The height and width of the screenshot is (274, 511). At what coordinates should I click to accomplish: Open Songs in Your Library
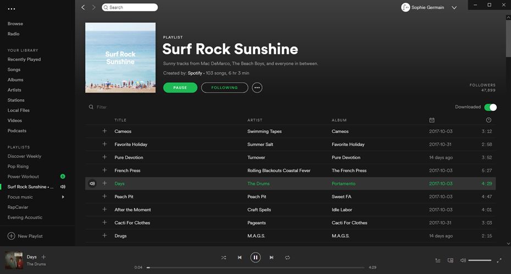(x=14, y=70)
